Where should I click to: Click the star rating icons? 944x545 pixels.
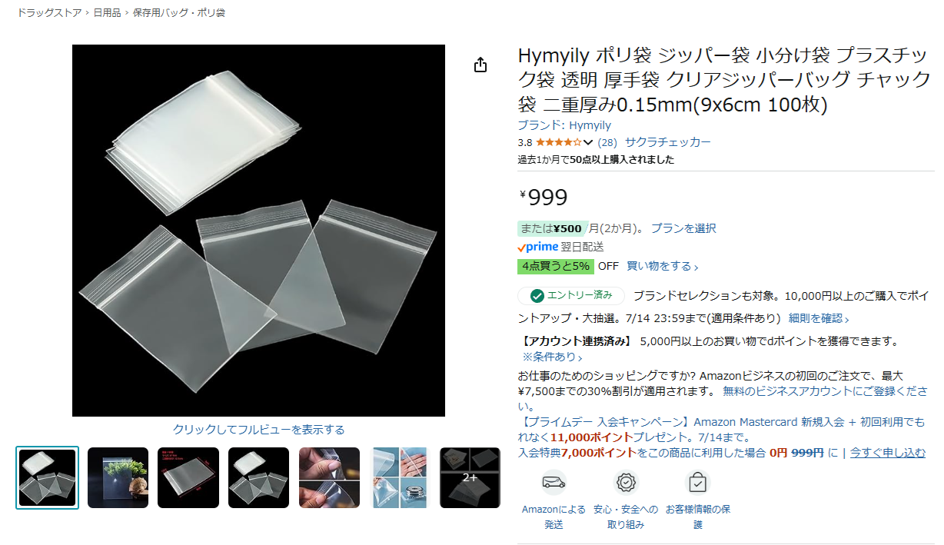pyautogui.click(x=558, y=142)
